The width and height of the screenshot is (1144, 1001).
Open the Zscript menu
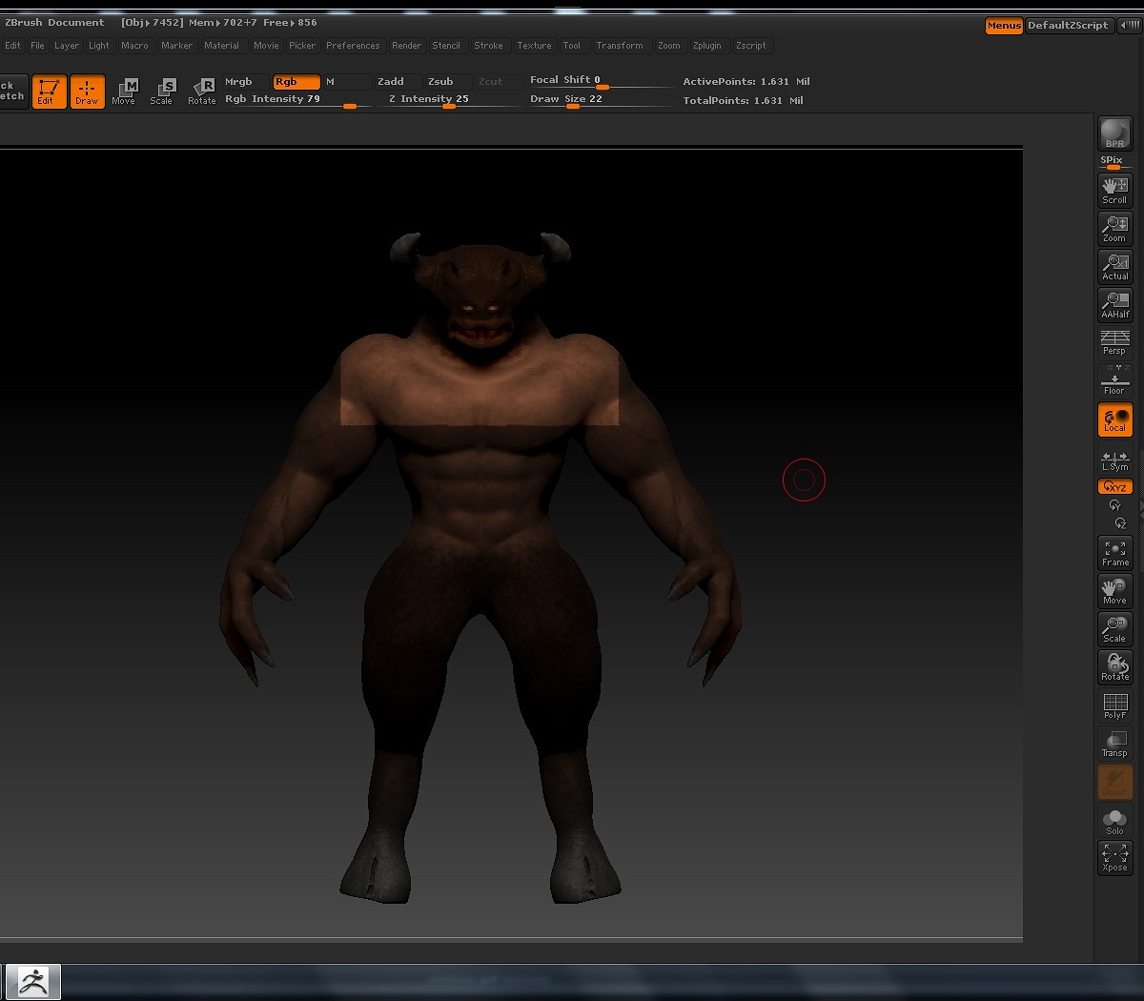click(x=751, y=46)
